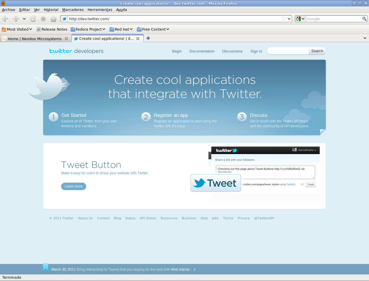
Task: Focus the Google search box
Action: [x=334, y=19]
